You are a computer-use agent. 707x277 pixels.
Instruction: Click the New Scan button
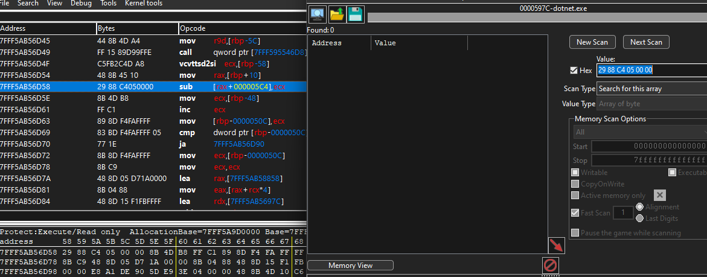[x=592, y=42]
